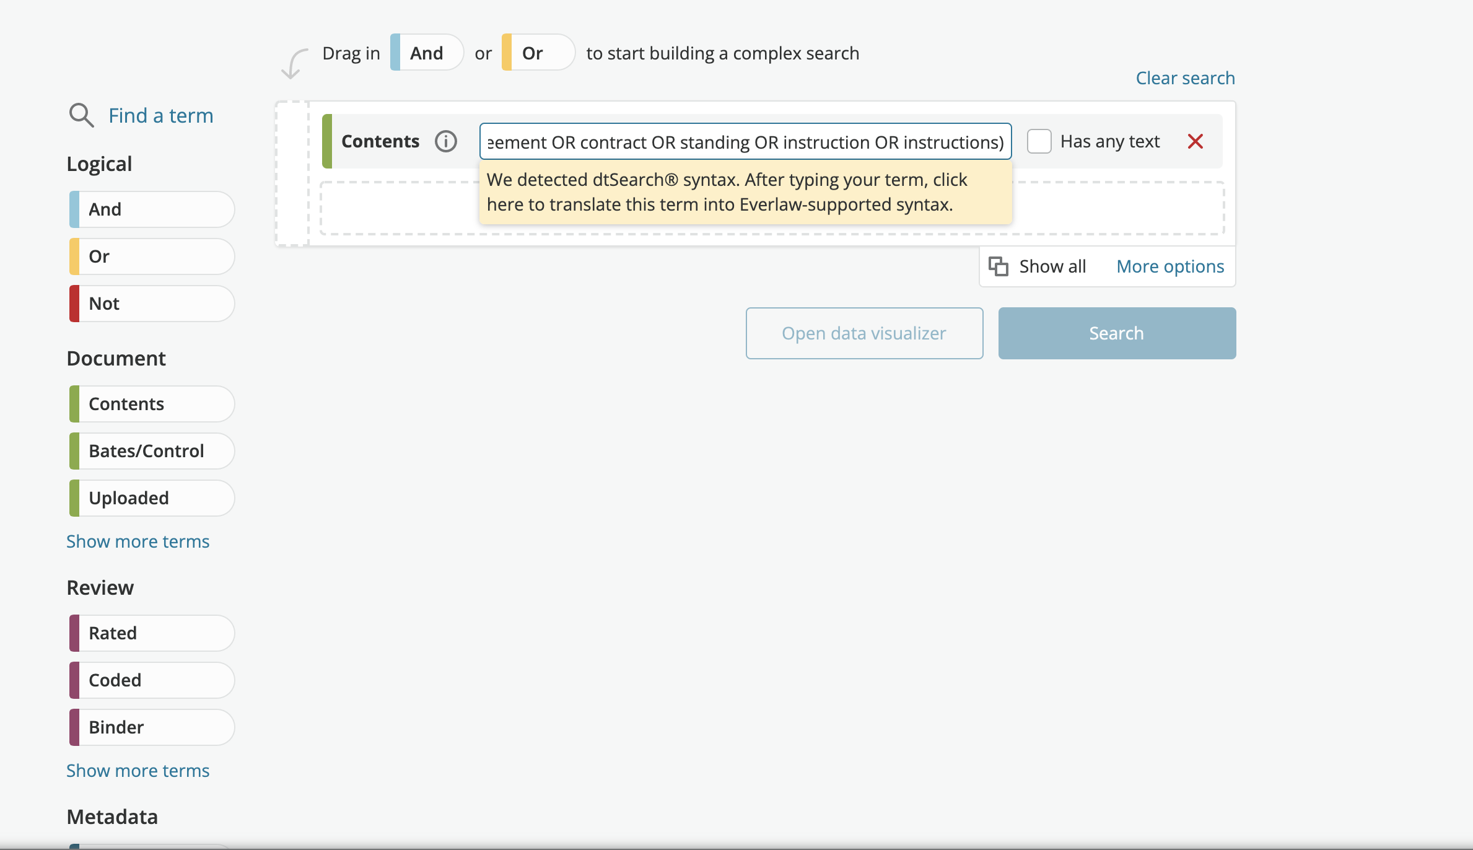Image resolution: width=1473 pixels, height=850 pixels.
Task: Expand more terms under Review
Action: tap(138, 770)
